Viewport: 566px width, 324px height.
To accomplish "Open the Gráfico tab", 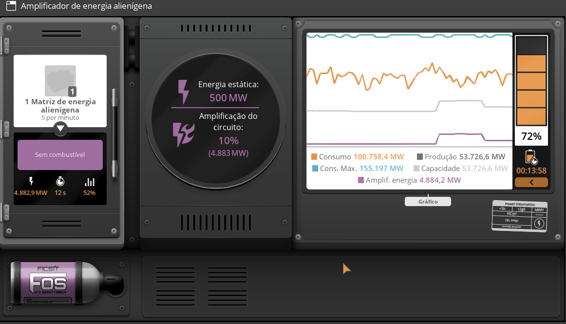I will pos(428,202).
